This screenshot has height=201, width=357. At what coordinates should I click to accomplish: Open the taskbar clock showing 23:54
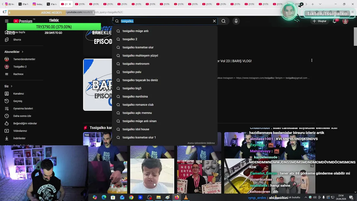tap(341, 197)
